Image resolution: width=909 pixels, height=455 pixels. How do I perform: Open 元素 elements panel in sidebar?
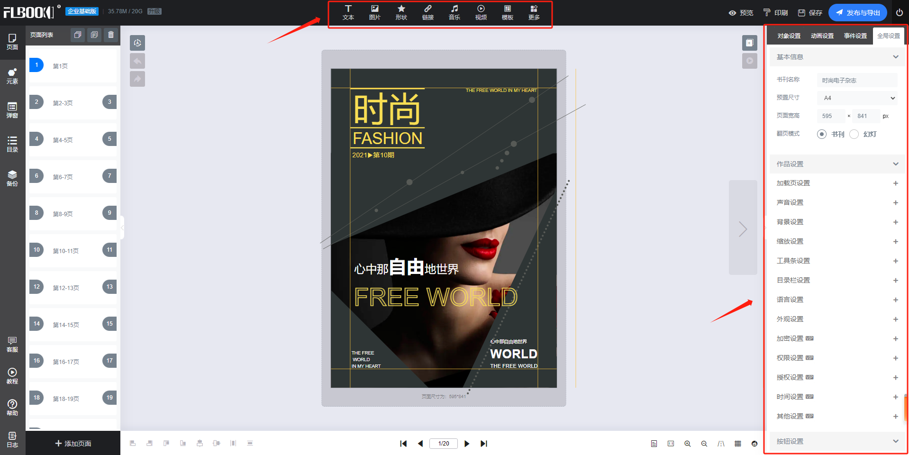tap(12, 76)
